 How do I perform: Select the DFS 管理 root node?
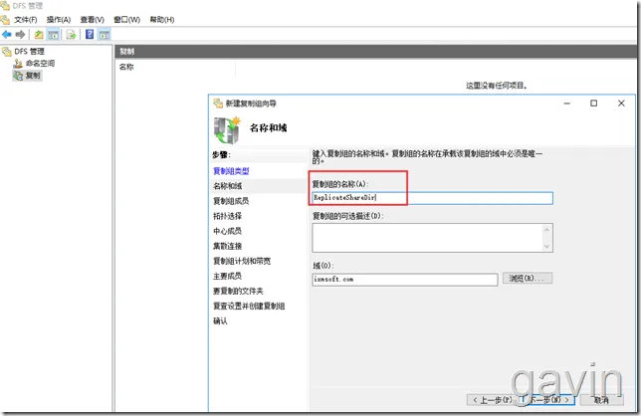pos(29,51)
